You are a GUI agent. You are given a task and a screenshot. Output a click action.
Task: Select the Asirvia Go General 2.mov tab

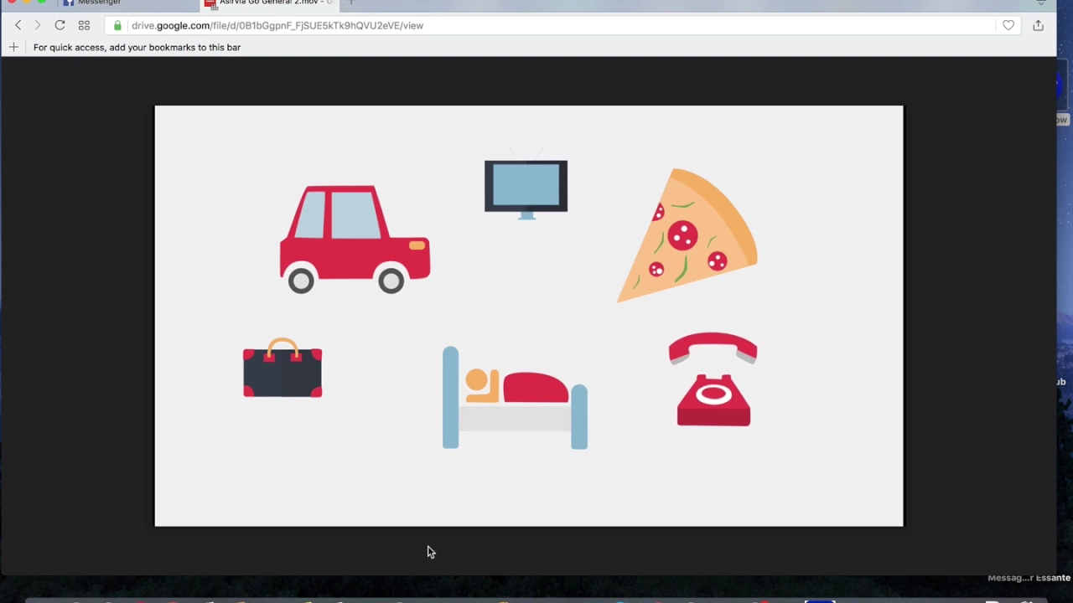click(268, 3)
